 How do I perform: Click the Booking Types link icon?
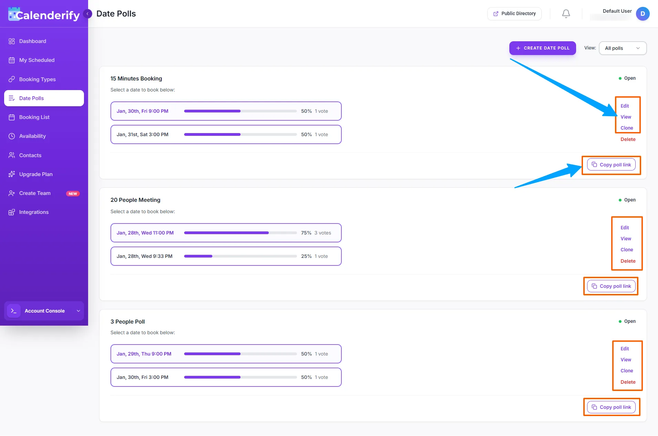[x=11, y=79]
